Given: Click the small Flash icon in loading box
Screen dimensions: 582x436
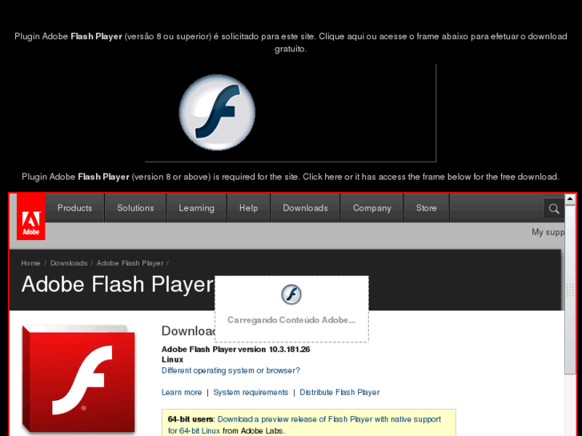Looking at the screenshot, I should (x=291, y=294).
